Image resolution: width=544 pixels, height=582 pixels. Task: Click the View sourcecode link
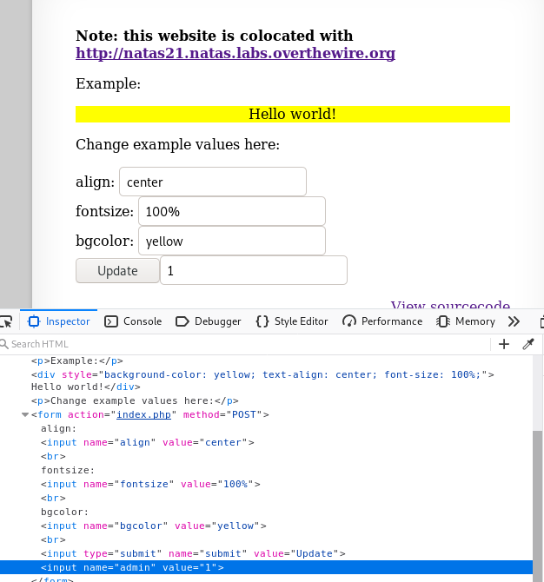pyautogui.click(x=450, y=304)
